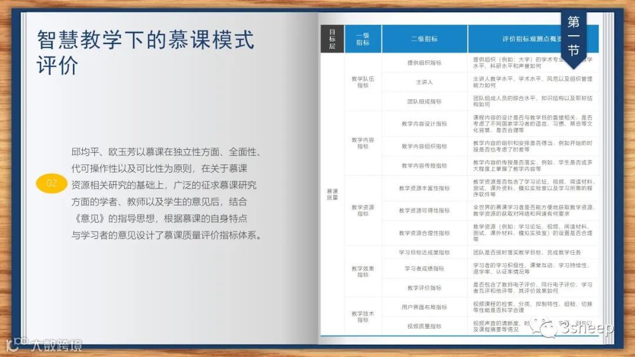
Task: Click the description starting 视频课程的检索
Action: tap(533, 307)
